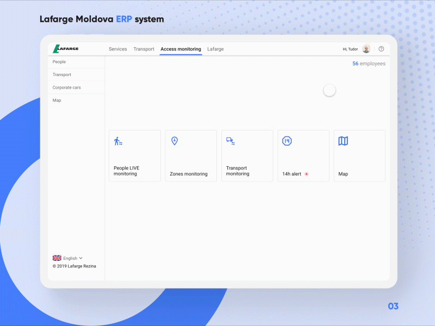Image resolution: width=435 pixels, height=326 pixels.
Task: Open the help question mark icon
Action: click(x=381, y=48)
